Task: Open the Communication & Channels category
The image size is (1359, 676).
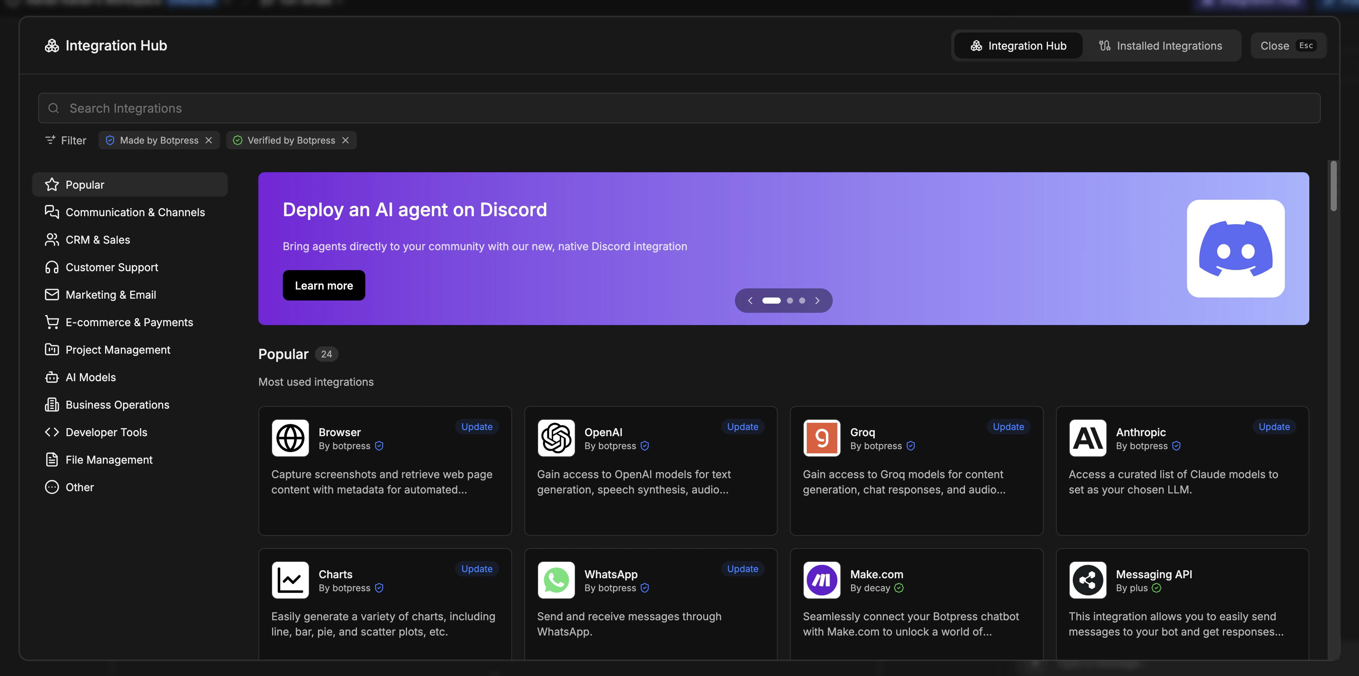Action: tap(135, 212)
